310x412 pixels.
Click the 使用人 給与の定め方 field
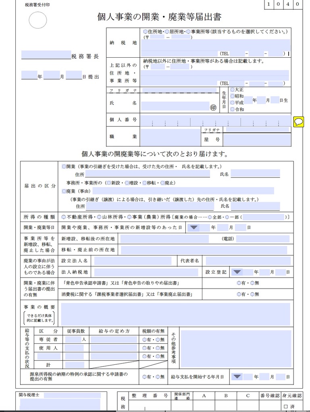114,348
